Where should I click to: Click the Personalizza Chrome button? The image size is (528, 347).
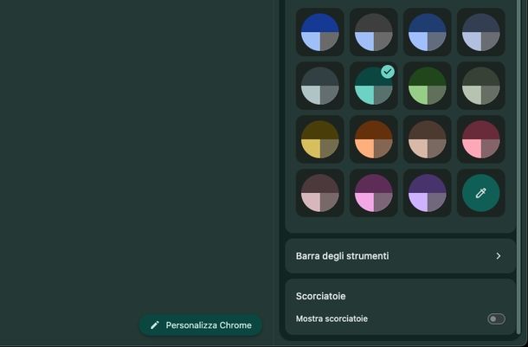(201, 325)
